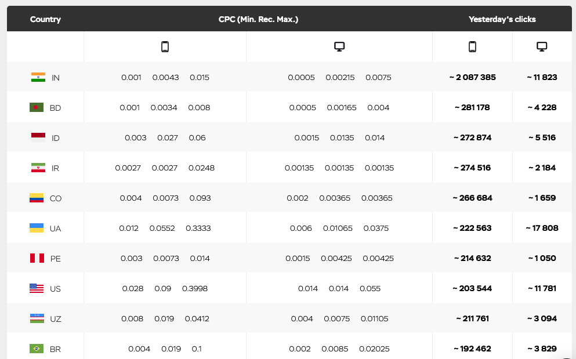Click the India flag icon
Viewport: 576px width, 359px height.
pos(38,77)
